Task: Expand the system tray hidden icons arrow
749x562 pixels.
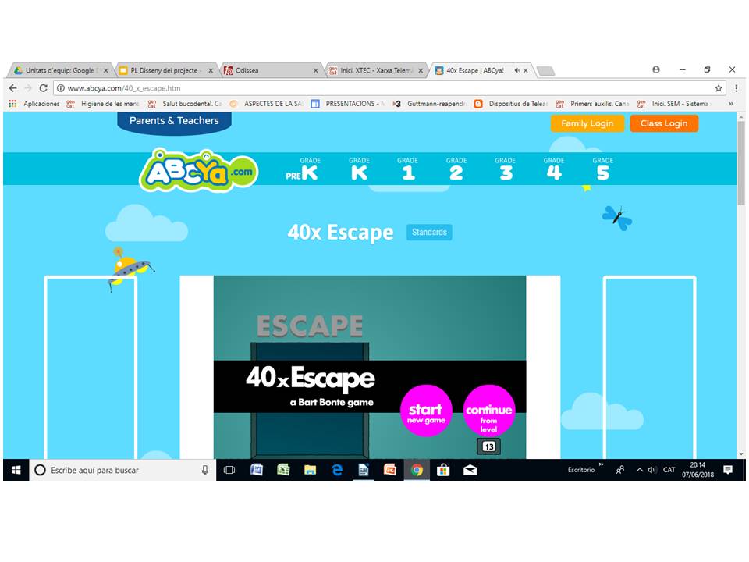Action: click(x=640, y=470)
